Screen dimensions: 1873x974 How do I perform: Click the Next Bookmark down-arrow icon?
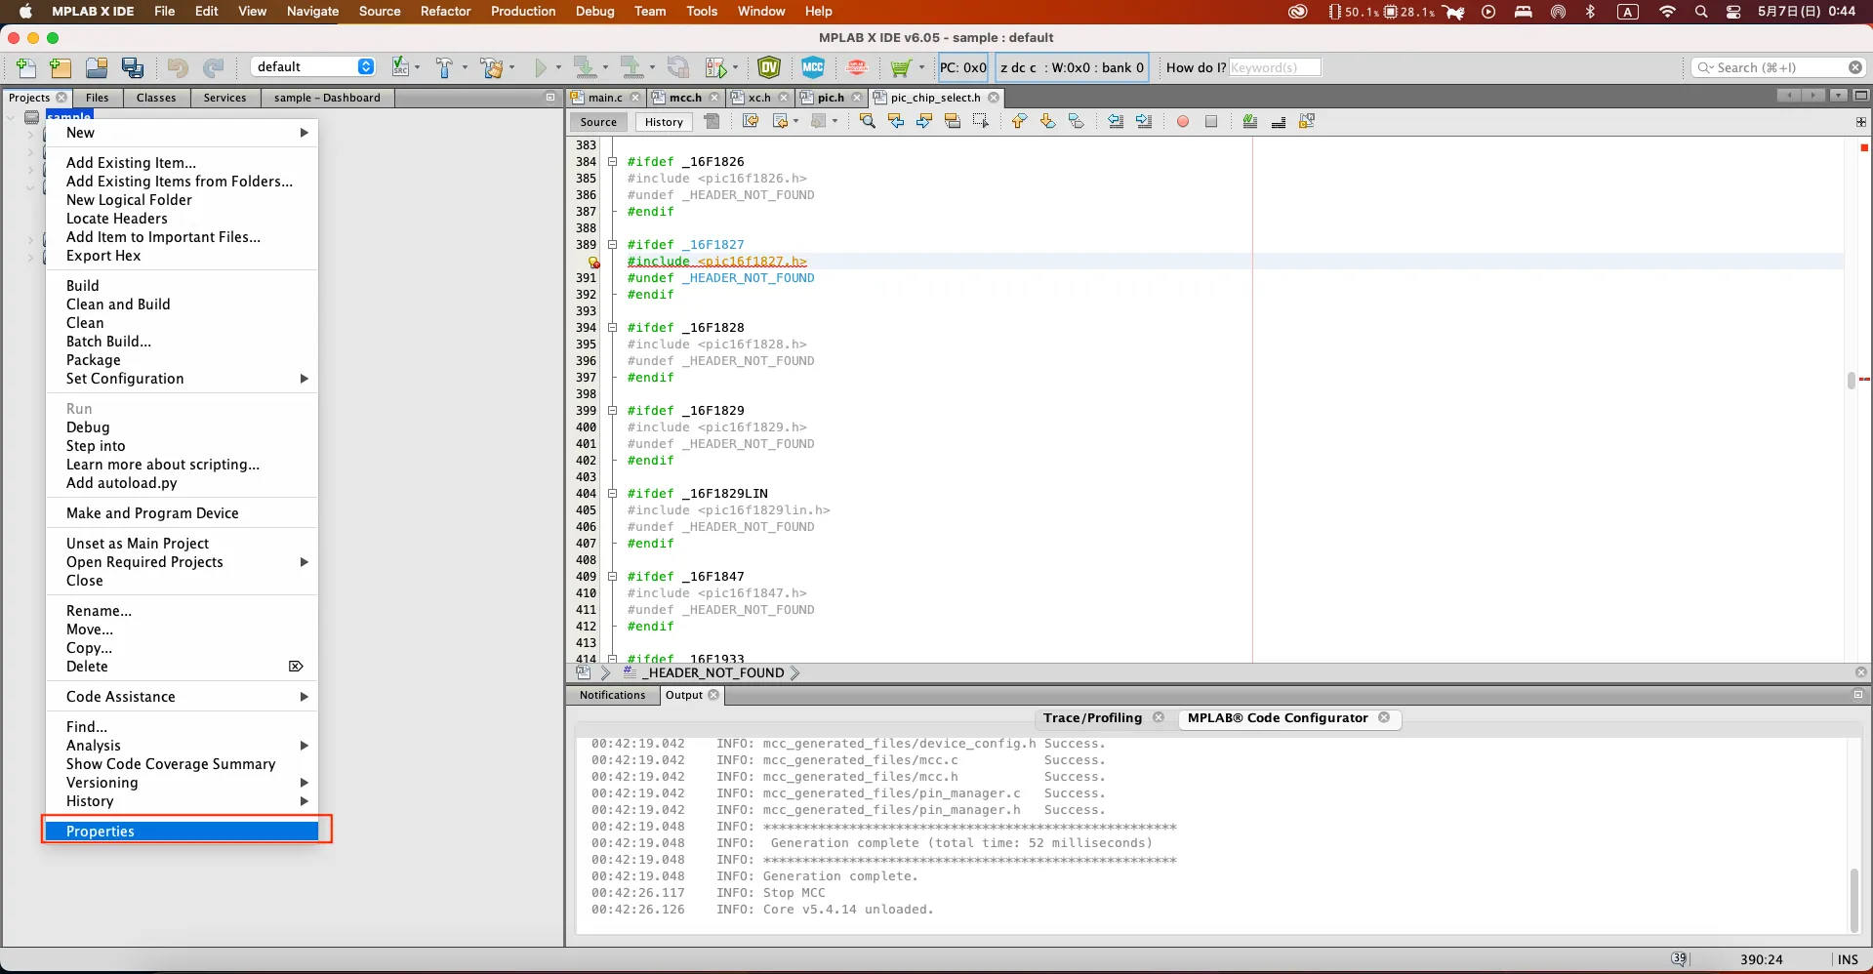click(x=1047, y=121)
